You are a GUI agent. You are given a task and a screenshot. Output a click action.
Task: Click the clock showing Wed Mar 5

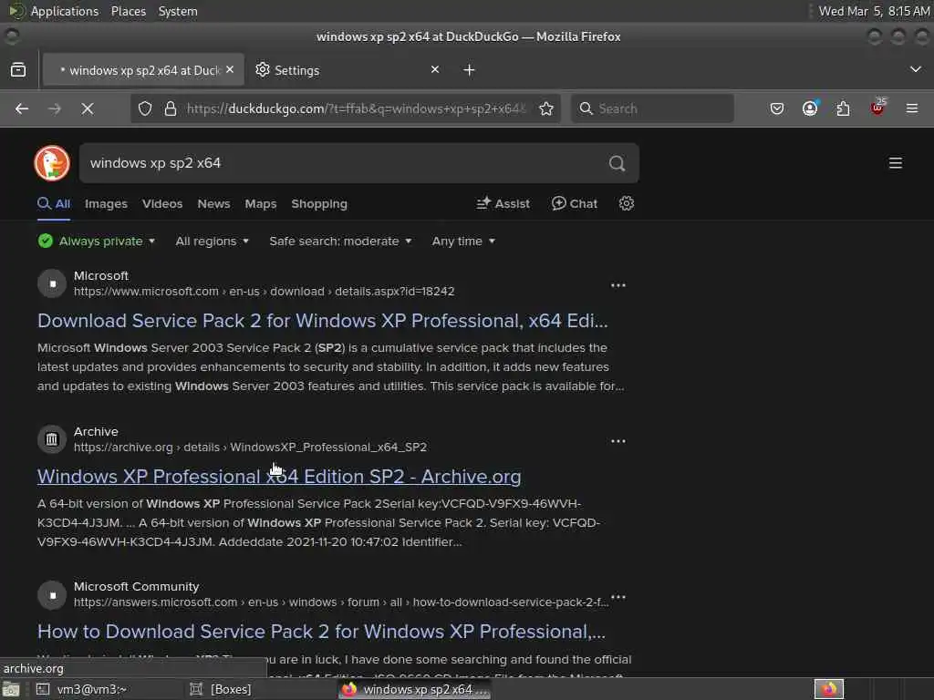874,11
